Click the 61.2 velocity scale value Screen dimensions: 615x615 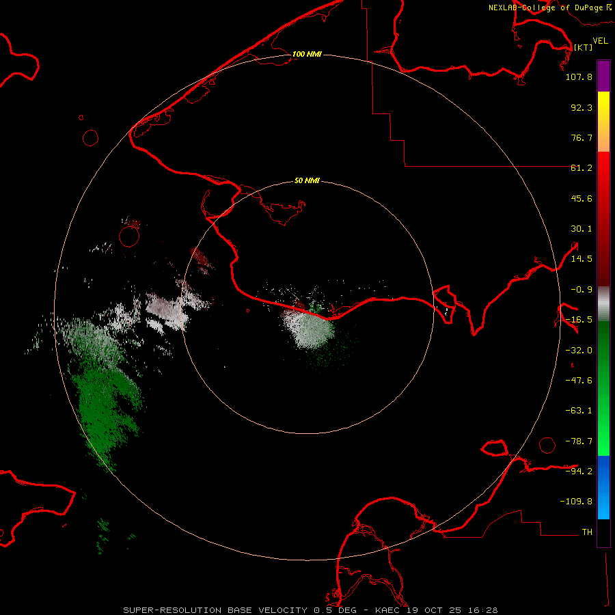(x=582, y=168)
